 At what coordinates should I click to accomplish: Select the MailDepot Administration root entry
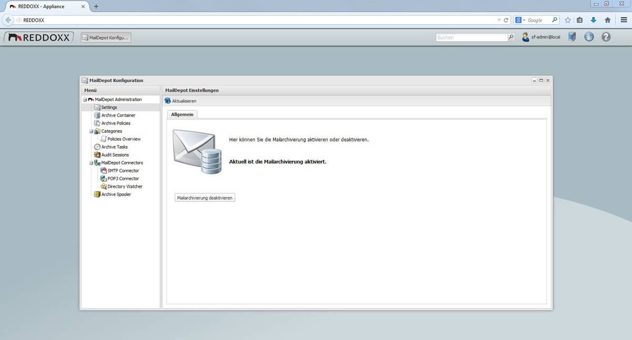pyautogui.click(x=118, y=100)
